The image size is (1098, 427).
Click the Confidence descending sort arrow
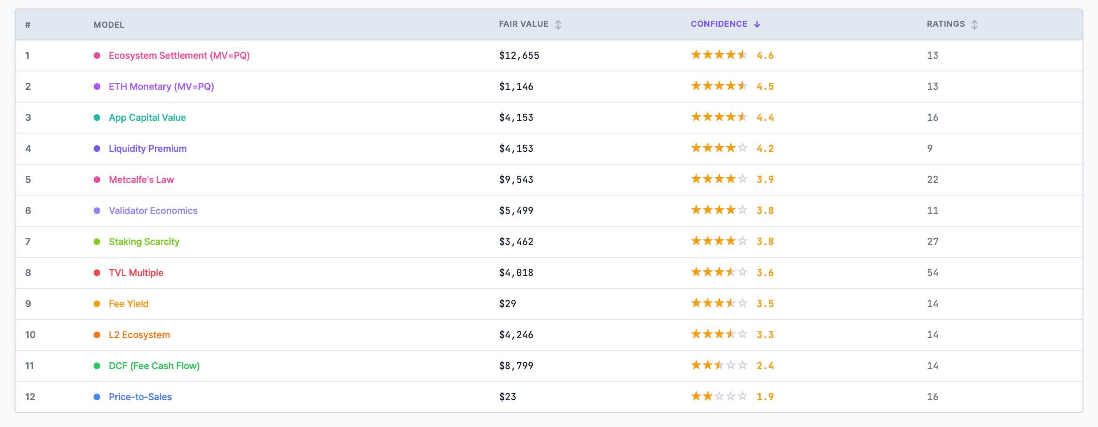click(757, 24)
